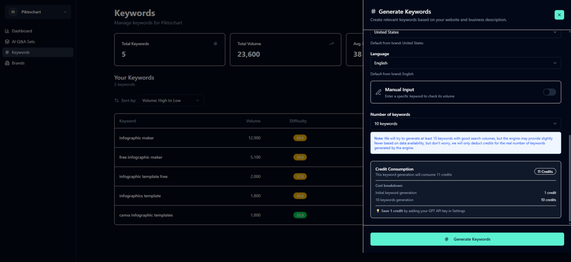Image resolution: width=571 pixels, height=262 pixels.
Task: Go to AI Q&A Sets in sidebar
Action: (x=24, y=42)
